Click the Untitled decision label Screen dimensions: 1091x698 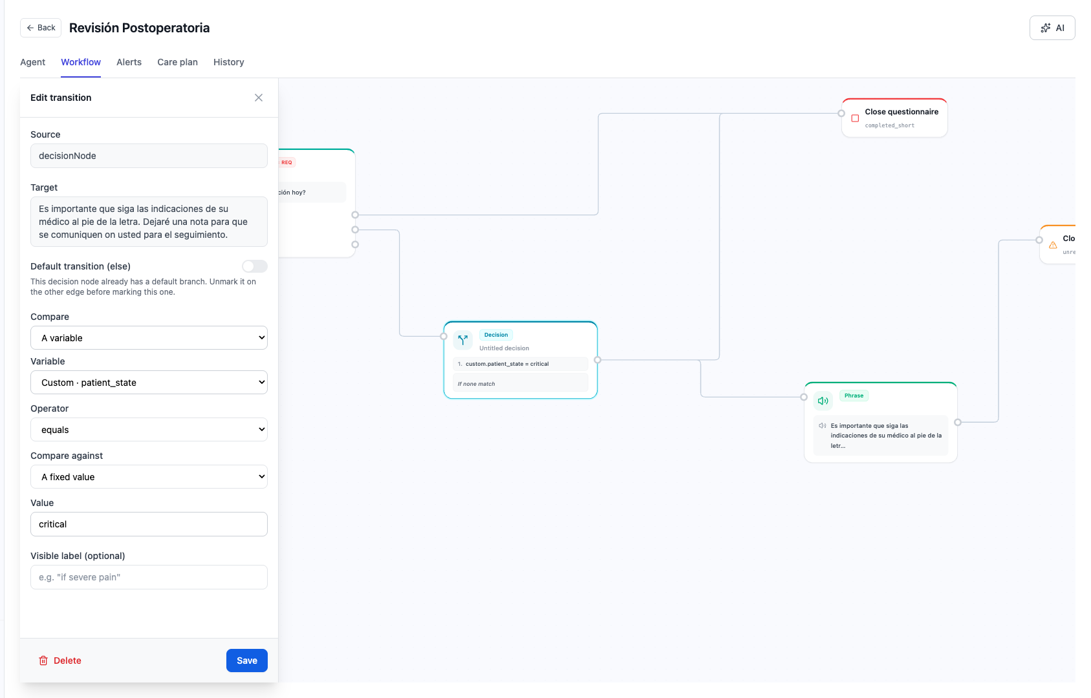click(x=504, y=348)
